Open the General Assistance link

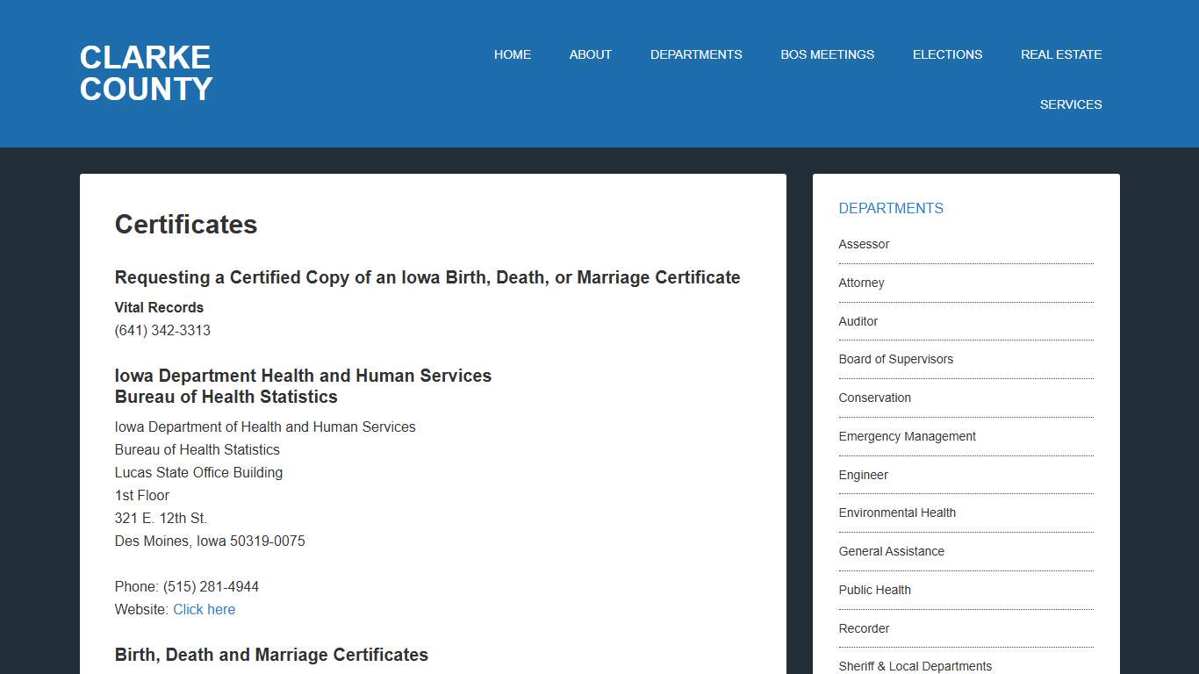tap(891, 551)
